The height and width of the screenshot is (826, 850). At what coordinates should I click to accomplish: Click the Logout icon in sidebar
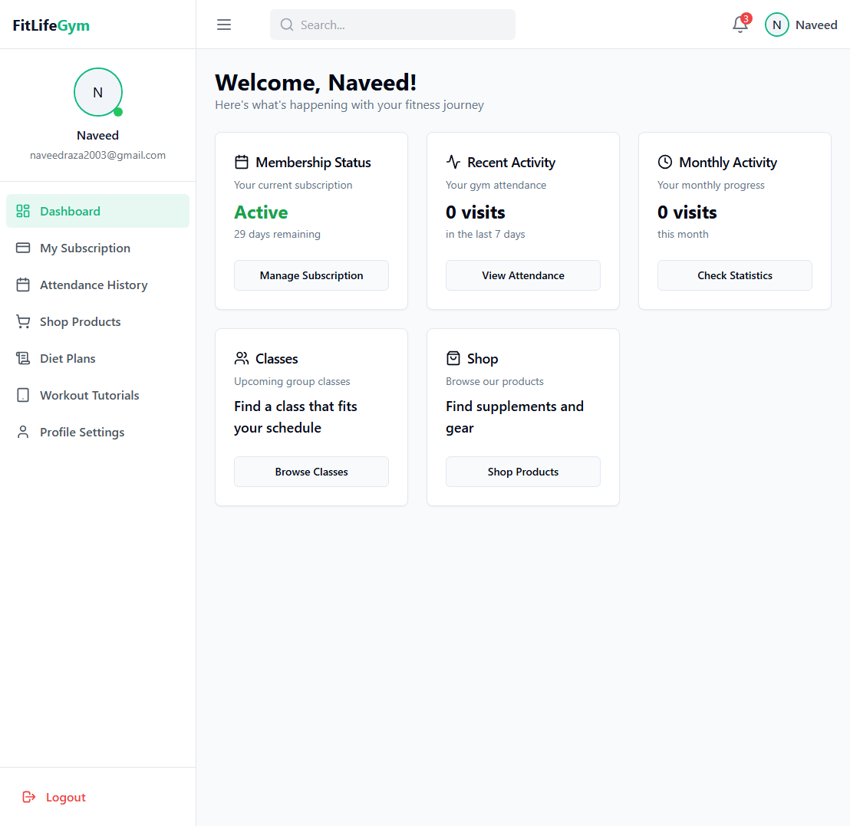(x=29, y=797)
